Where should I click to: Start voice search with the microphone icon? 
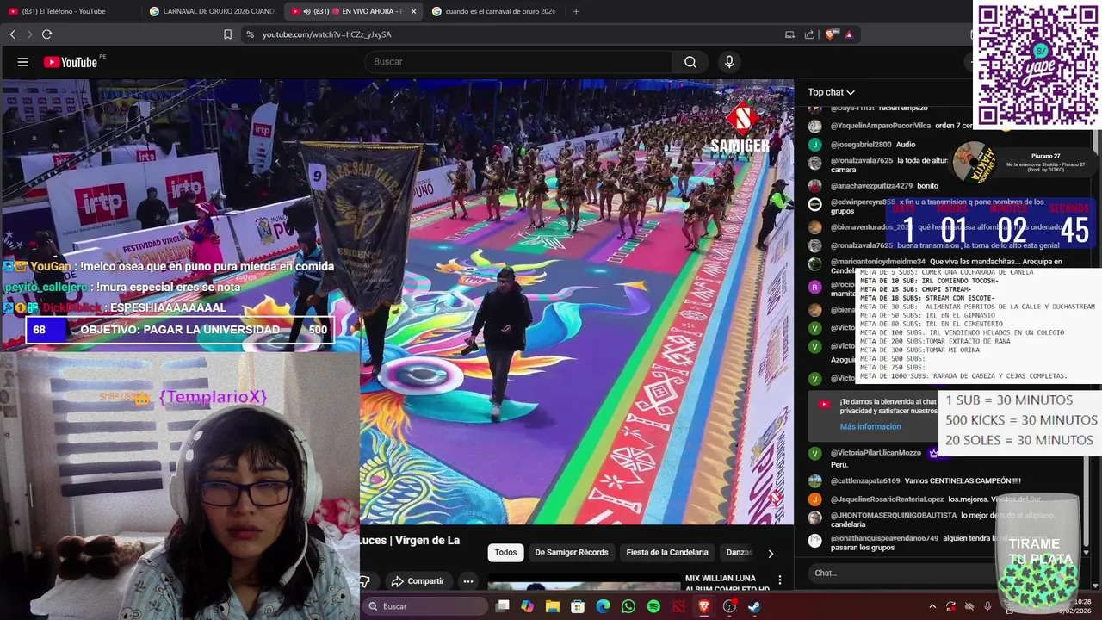point(729,62)
